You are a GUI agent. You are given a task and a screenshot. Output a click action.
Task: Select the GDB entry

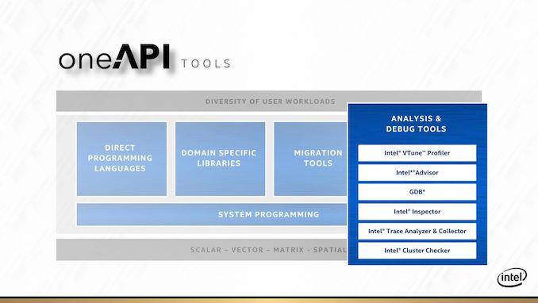pyautogui.click(x=417, y=192)
